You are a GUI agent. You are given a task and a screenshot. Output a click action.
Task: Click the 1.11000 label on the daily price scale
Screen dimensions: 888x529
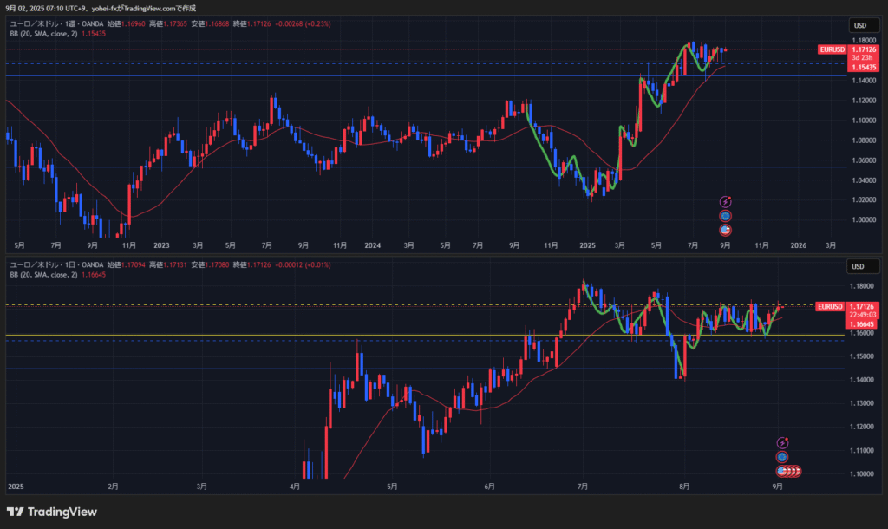click(x=861, y=450)
